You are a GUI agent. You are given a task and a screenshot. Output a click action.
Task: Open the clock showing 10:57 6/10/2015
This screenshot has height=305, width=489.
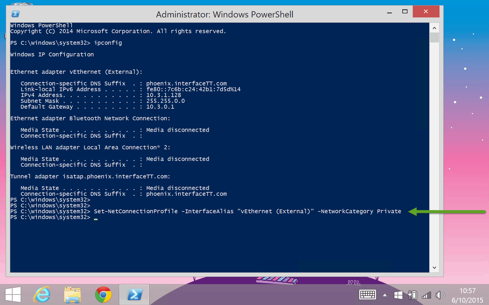pos(467,295)
